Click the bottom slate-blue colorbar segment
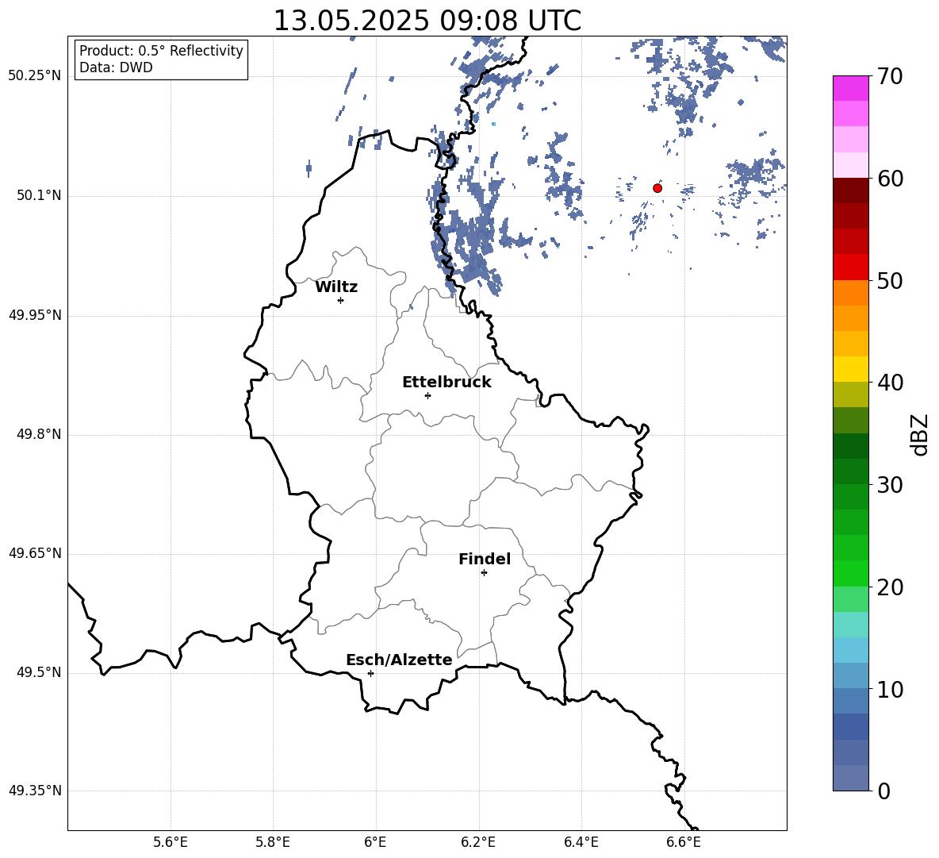The image size is (939, 858). [851, 778]
